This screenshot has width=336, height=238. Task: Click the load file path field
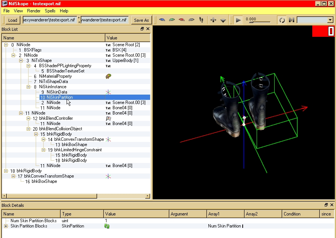pos(50,20)
